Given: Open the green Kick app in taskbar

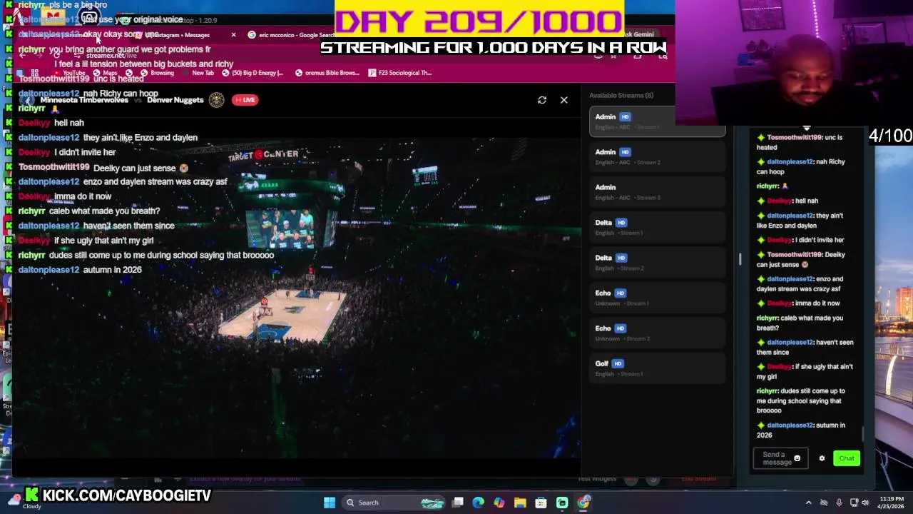Looking at the screenshot, I should [x=562, y=503].
